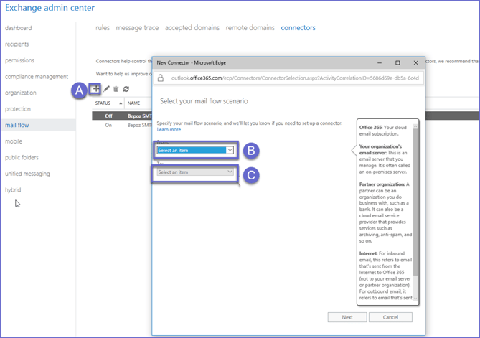The image size is (480, 338).
Task: Open the remote domains tab
Action: (x=250, y=28)
